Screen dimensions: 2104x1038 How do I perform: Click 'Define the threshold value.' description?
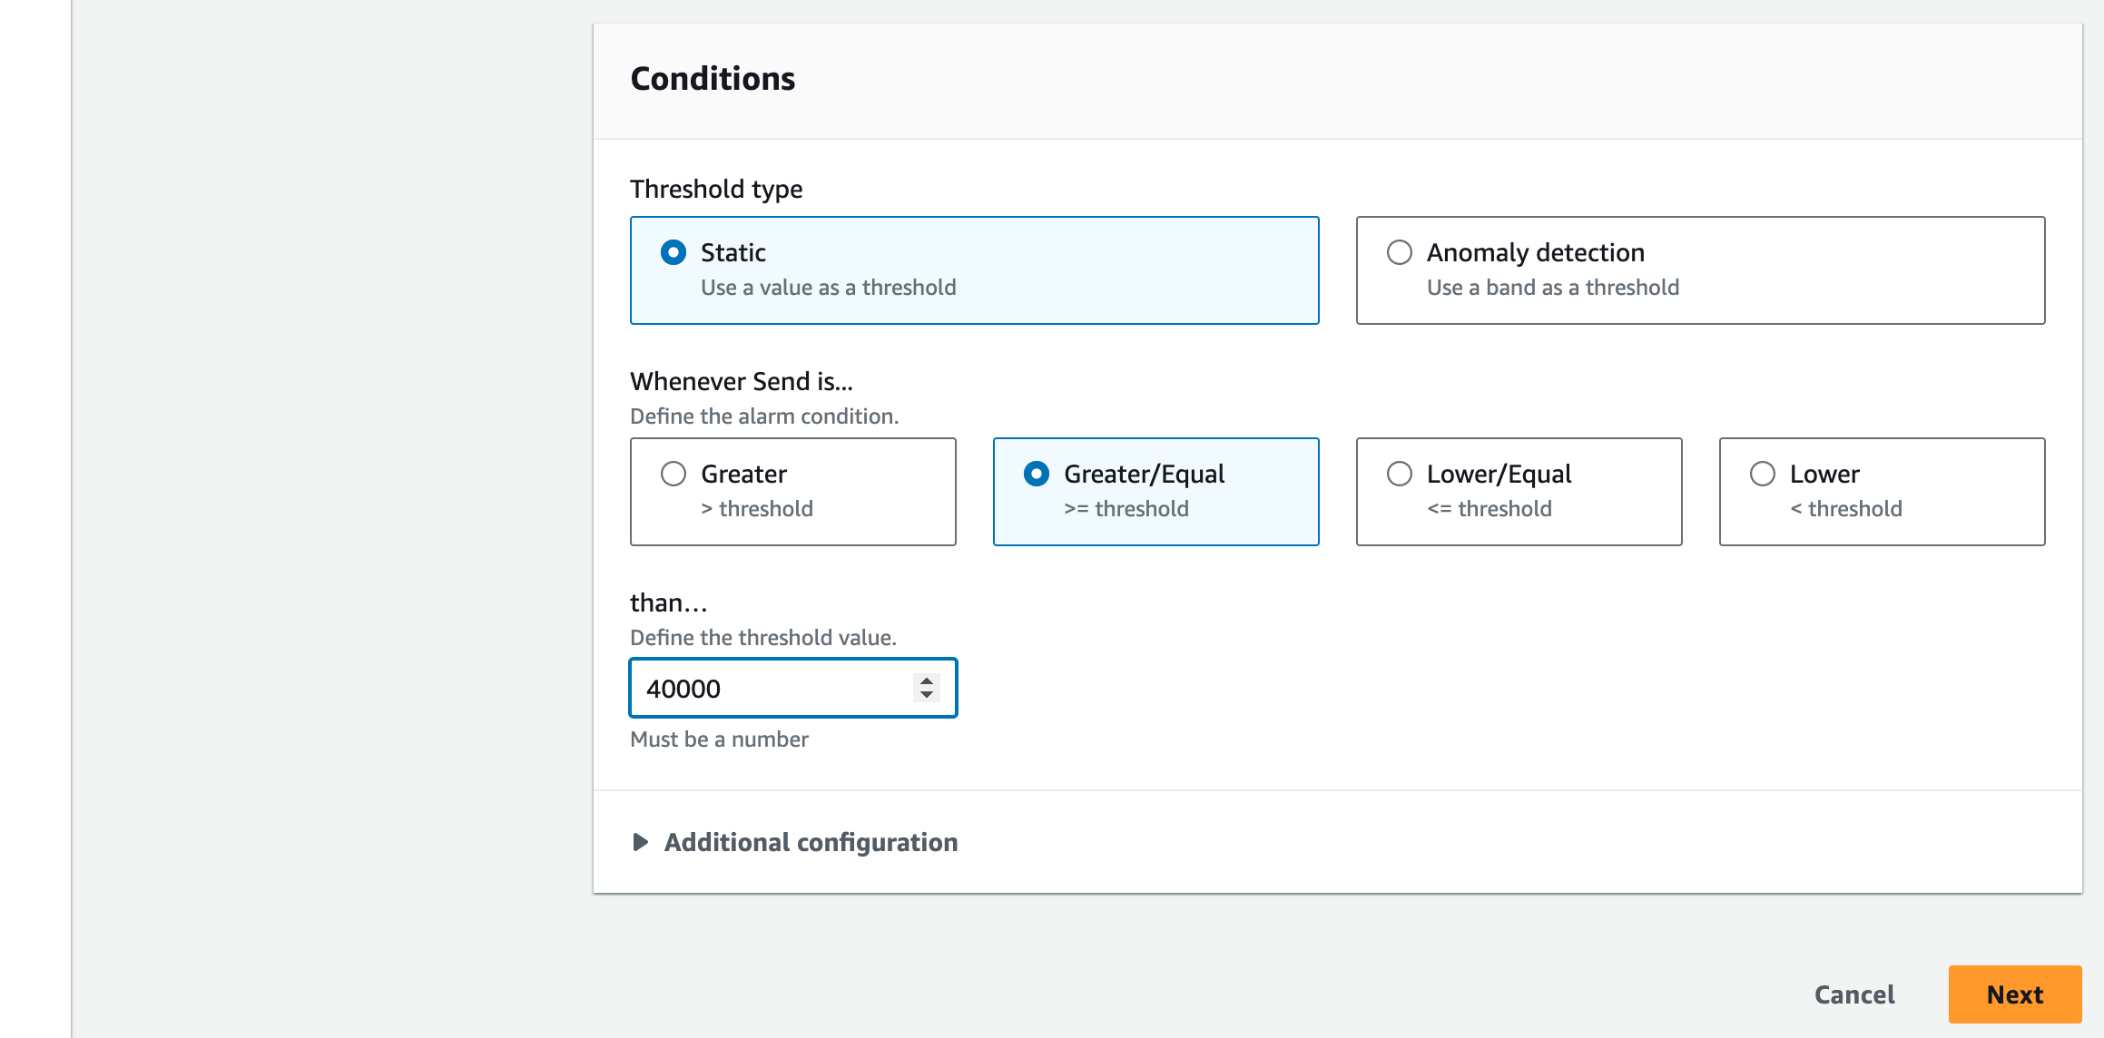pos(763,638)
